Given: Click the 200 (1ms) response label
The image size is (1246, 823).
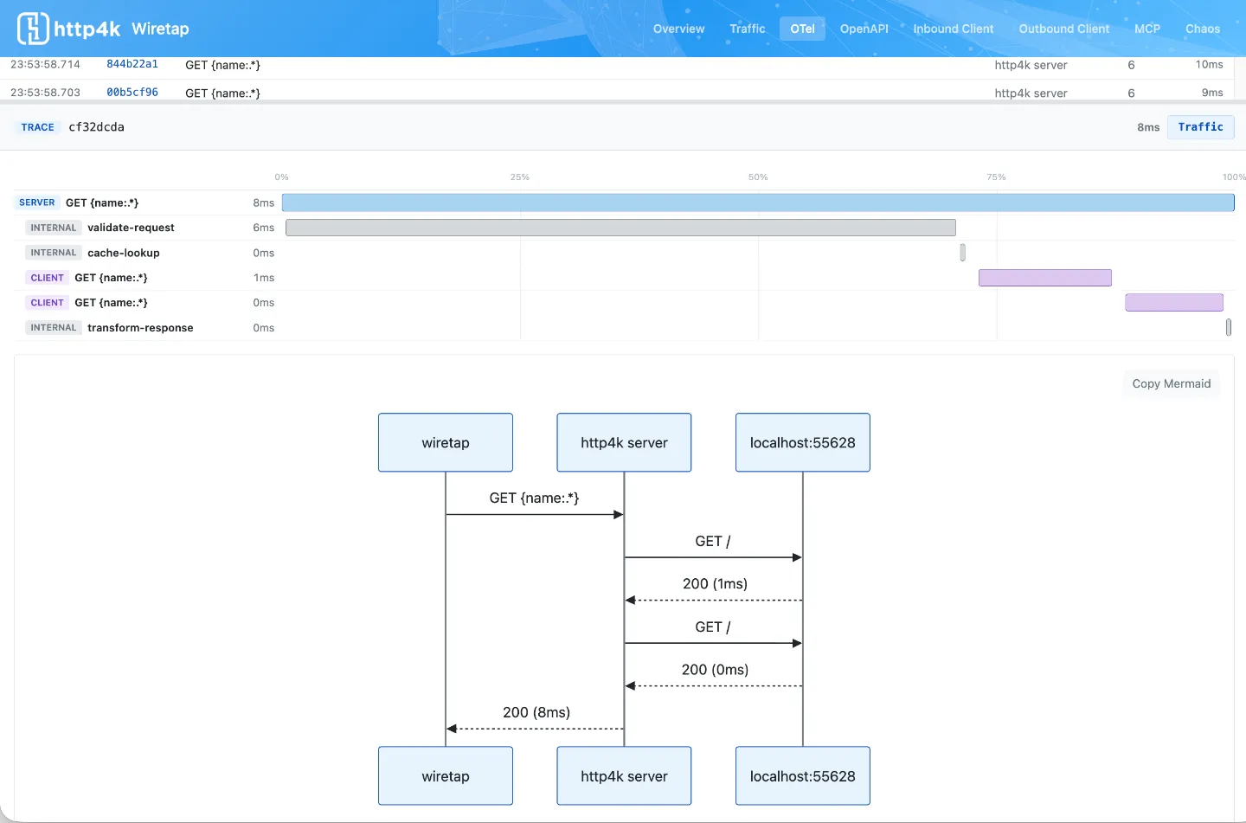Looking at the screenshot, I should tap(715, 583).
